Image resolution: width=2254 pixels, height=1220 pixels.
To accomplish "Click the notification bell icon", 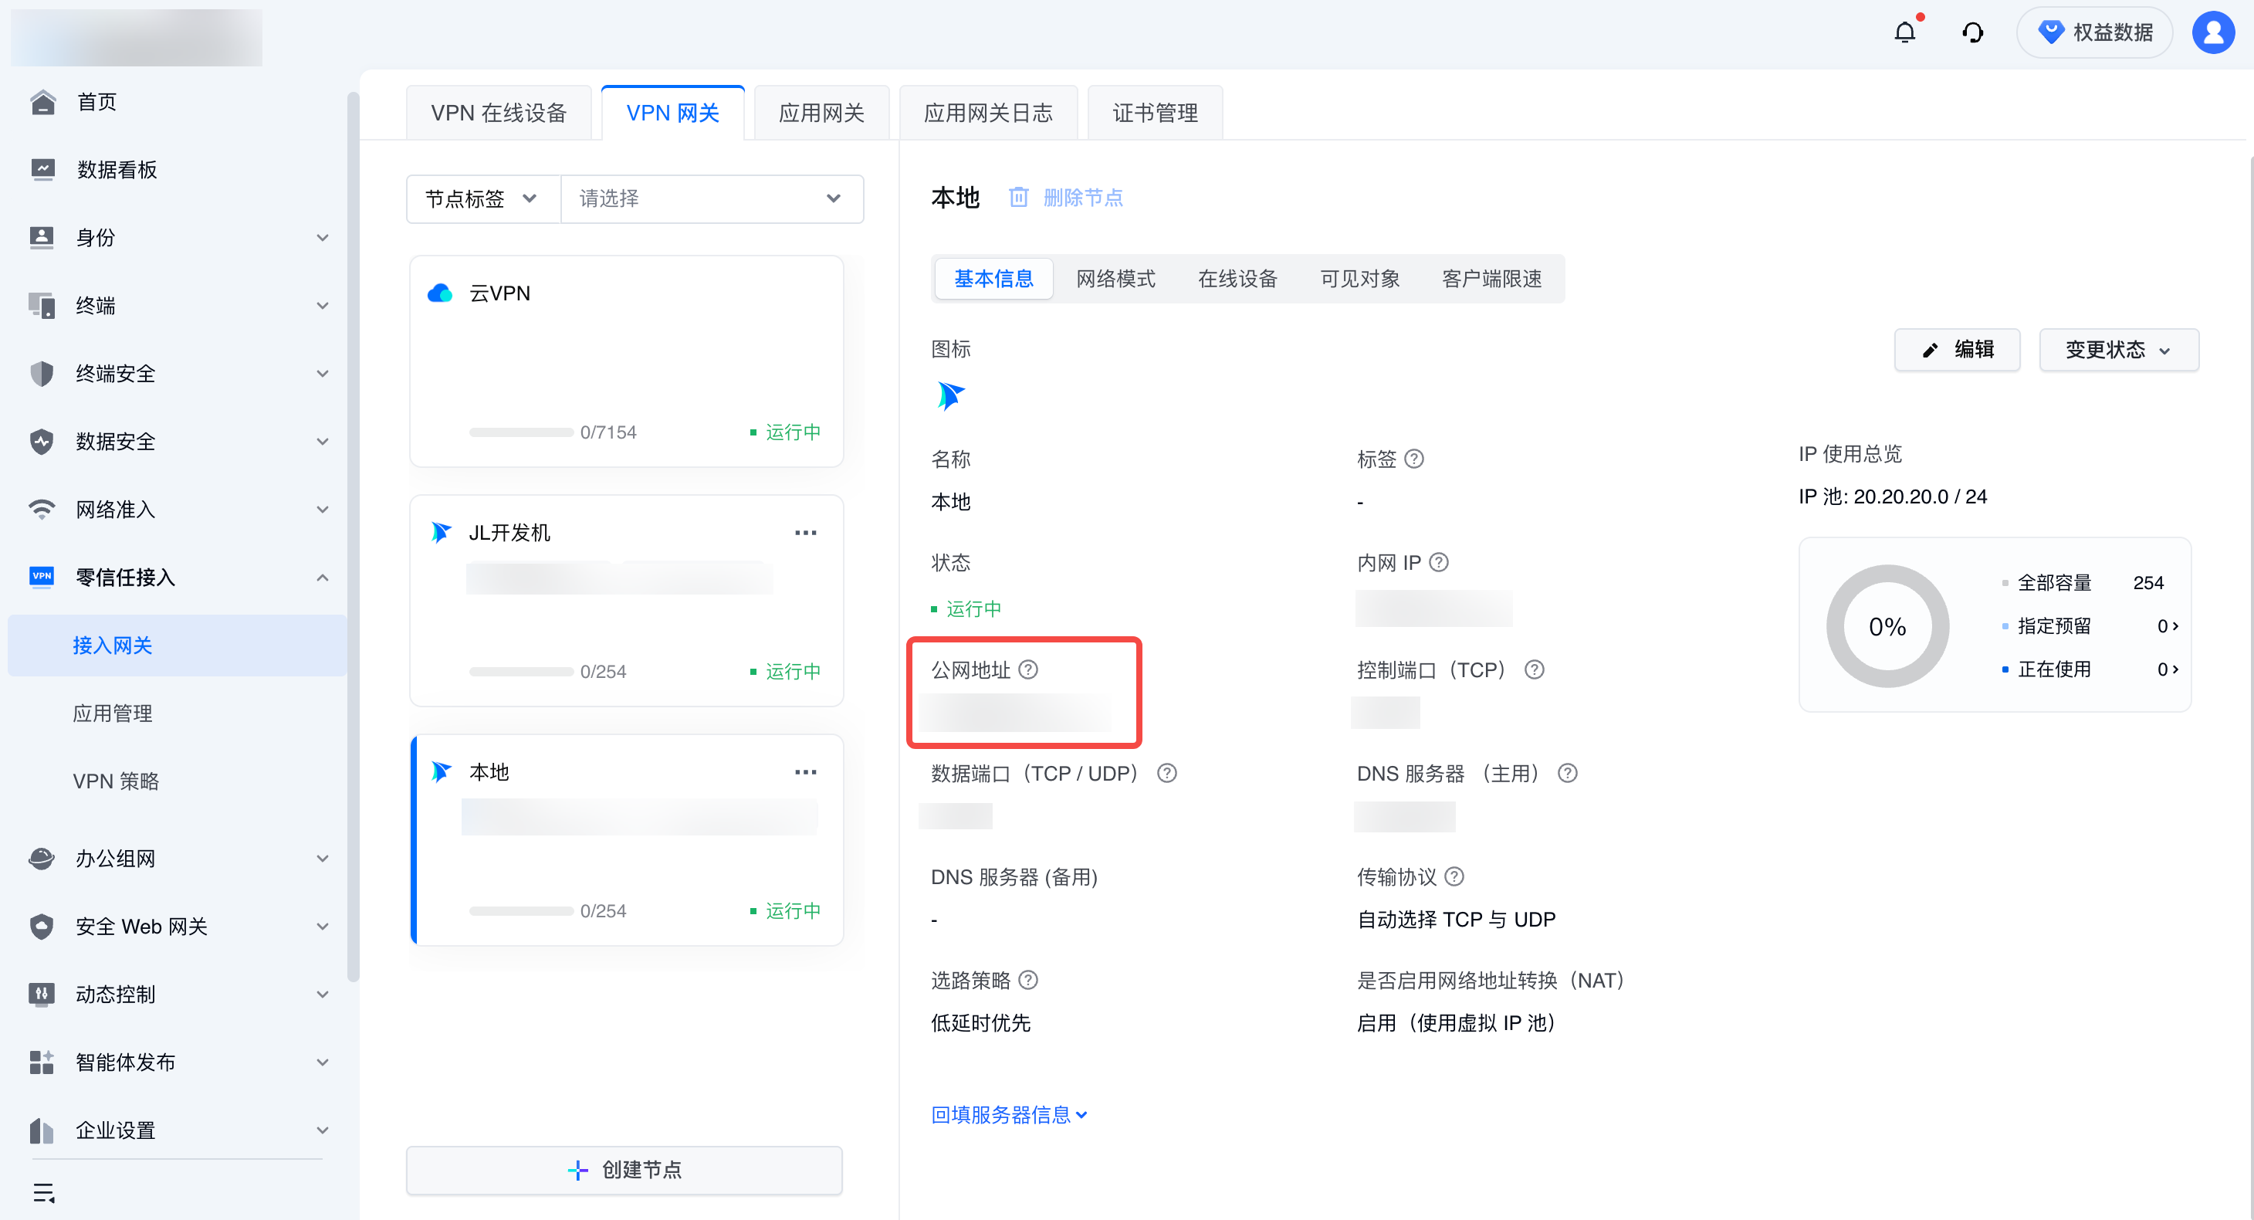I will pyautogui.click(x=1904, y=32).
